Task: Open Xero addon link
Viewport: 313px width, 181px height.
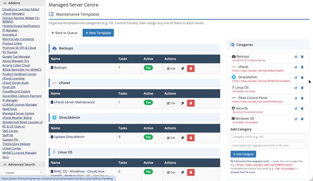Action: point(5,157)
